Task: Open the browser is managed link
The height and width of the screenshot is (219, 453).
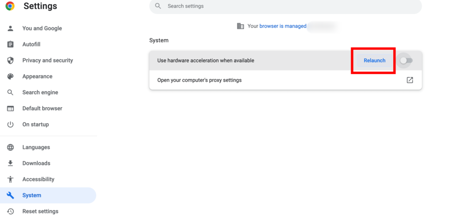Action: coord(283,26)
